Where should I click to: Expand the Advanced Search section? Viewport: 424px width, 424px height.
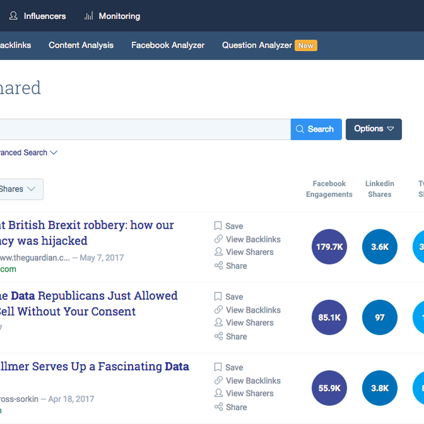point(28,153)
